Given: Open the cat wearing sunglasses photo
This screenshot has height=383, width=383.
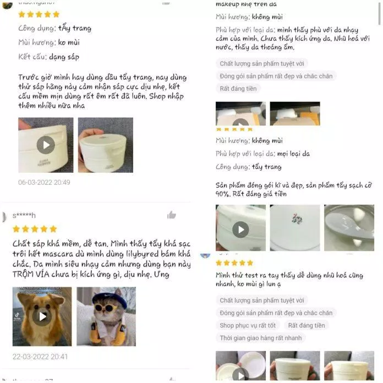Looking at the screenshot, I should pos(106,316).
